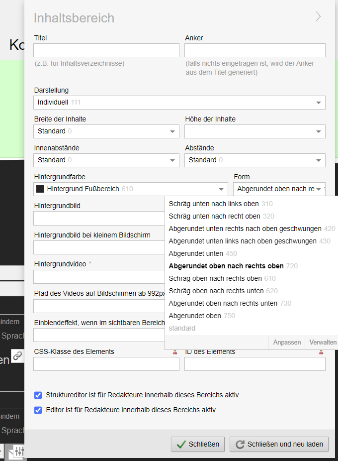Image resolution: width=338 pixels, height=461 pixels.
Task: Click Anpassen in the dropdown footer
Action: point(287,343)
